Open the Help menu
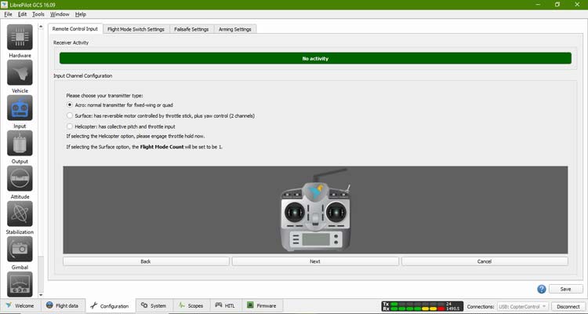 coord(81,14)
